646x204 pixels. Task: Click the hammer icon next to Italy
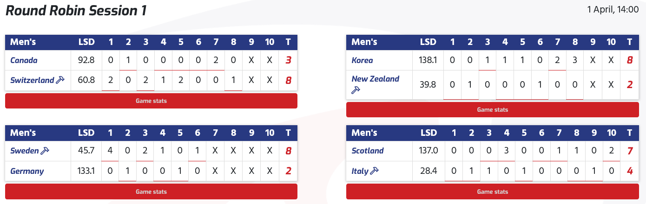tap(375, 171)
